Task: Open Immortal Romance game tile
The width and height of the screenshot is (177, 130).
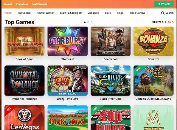Action: [x=24, y=80]
